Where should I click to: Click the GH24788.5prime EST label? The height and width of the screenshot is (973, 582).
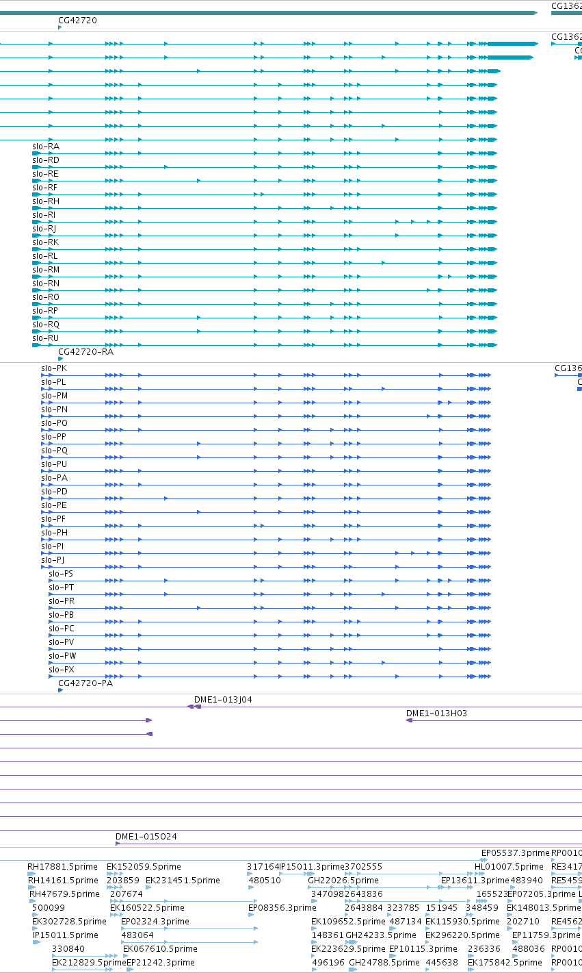(x=384, y=963)
